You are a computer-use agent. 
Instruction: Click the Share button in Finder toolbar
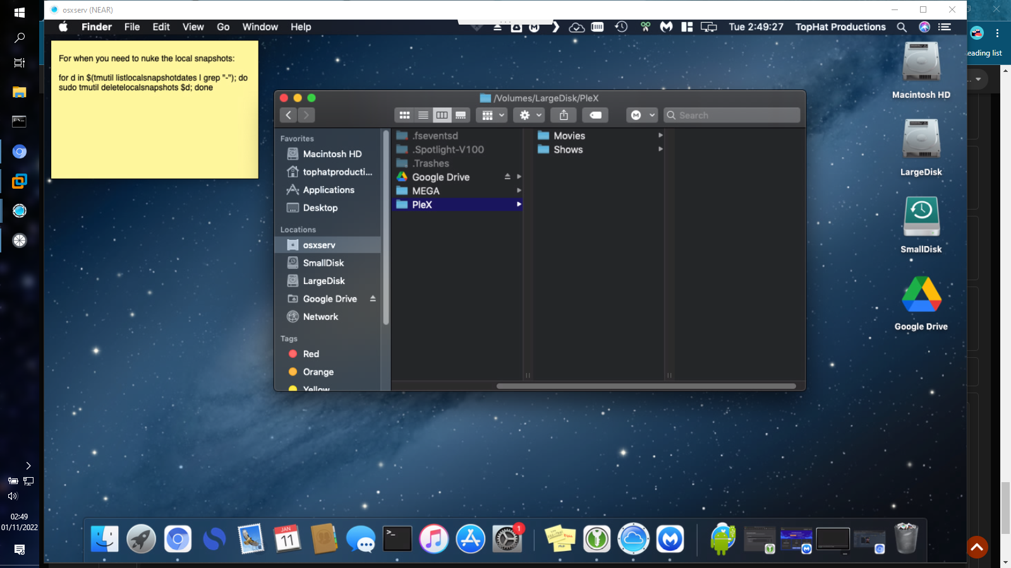[x=564, y=115]
